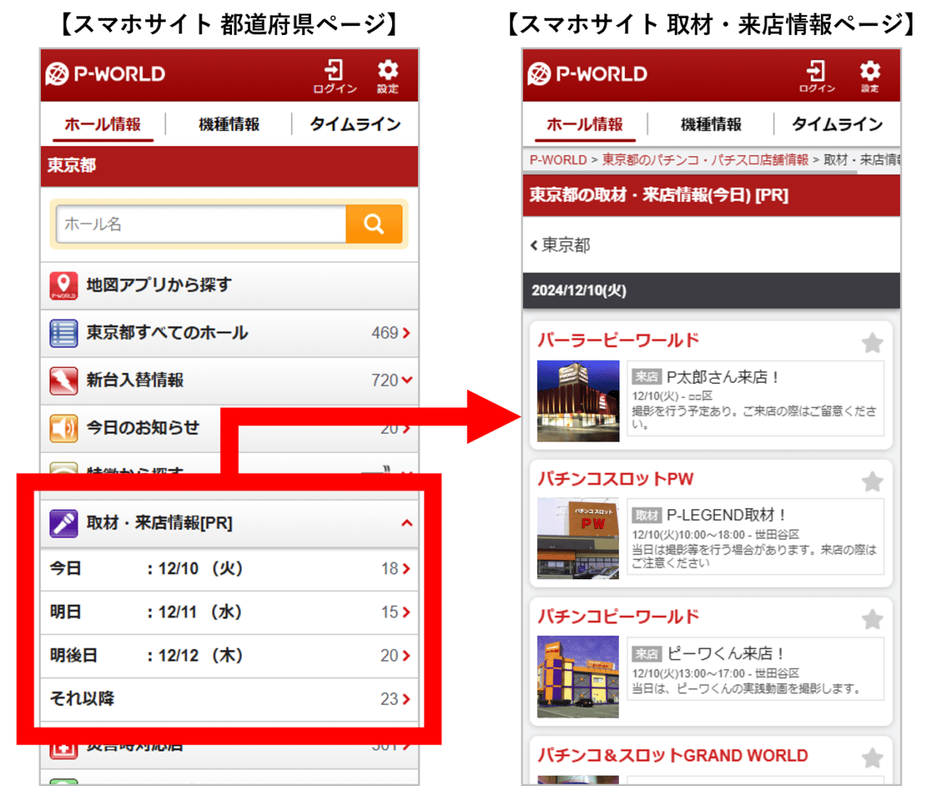Open 今日 12/10 (火) row arrow

[406, 569]
